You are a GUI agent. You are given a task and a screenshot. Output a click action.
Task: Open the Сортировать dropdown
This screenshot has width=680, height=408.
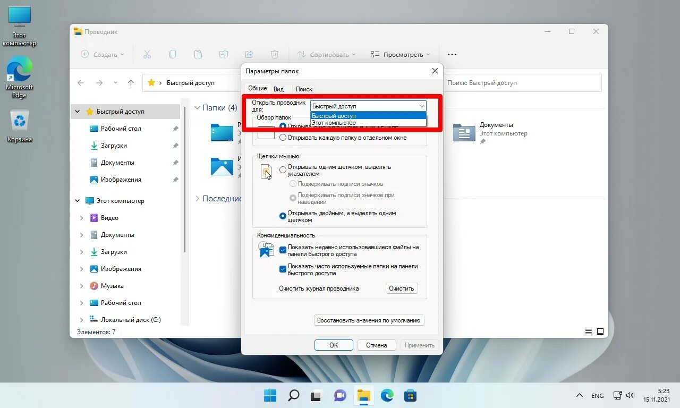pyautogui.click(x=326, y=54)
